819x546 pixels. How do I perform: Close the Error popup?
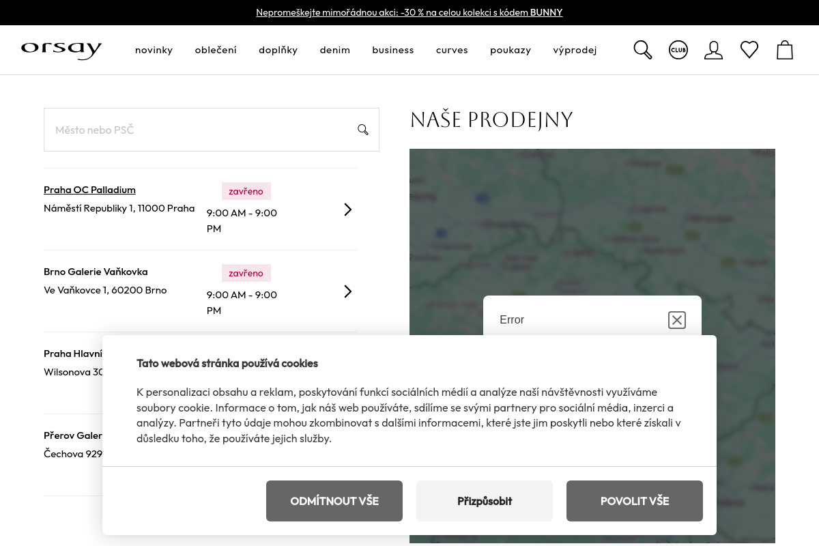pyautogui.click(x=676, y=320)
